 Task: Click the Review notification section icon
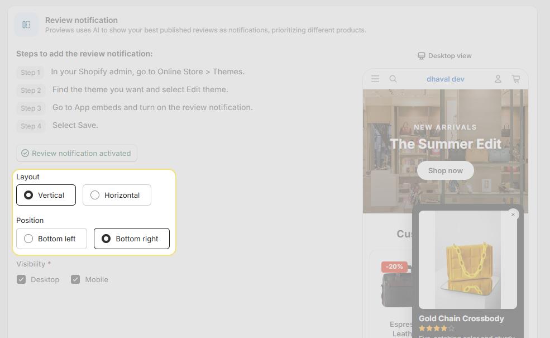coord(26,25)
